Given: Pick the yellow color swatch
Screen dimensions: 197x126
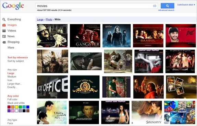Looking at the screenshot, I should [x=16, y=107].
